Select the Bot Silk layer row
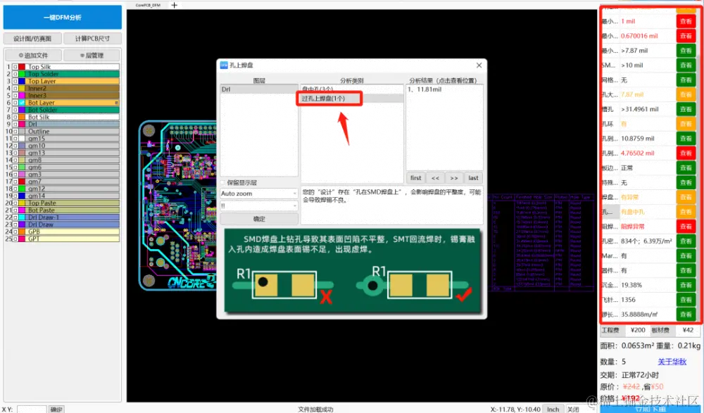 coord(73,117)
